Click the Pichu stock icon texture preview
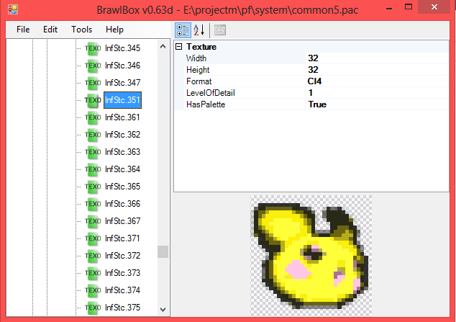 click(311, 256)
